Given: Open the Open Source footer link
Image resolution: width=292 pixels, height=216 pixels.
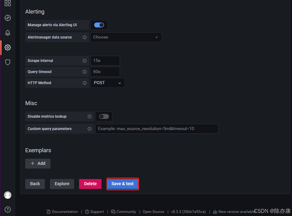Looking at the screenshot, I should click(x=154, y=212).
